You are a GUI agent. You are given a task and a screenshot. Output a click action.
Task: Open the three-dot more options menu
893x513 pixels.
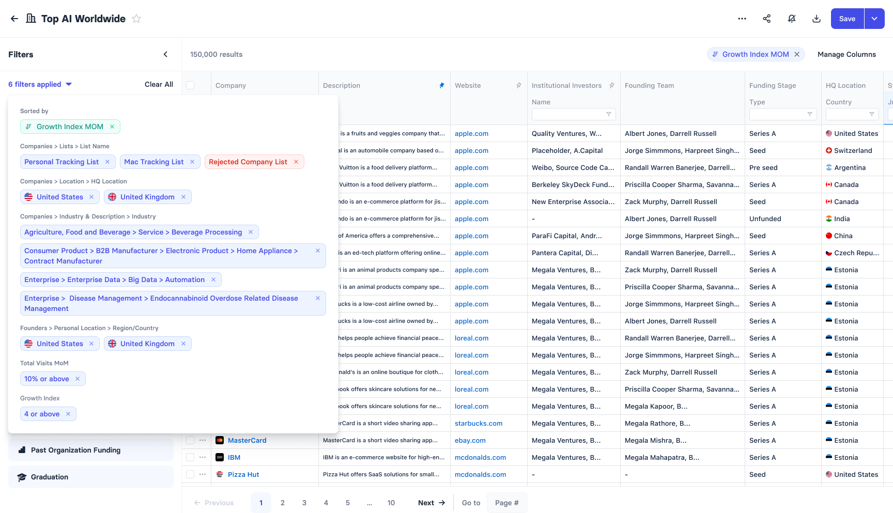(742, 19)
